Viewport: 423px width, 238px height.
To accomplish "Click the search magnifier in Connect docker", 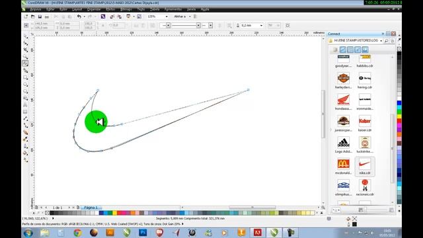I will pos(386,41).
